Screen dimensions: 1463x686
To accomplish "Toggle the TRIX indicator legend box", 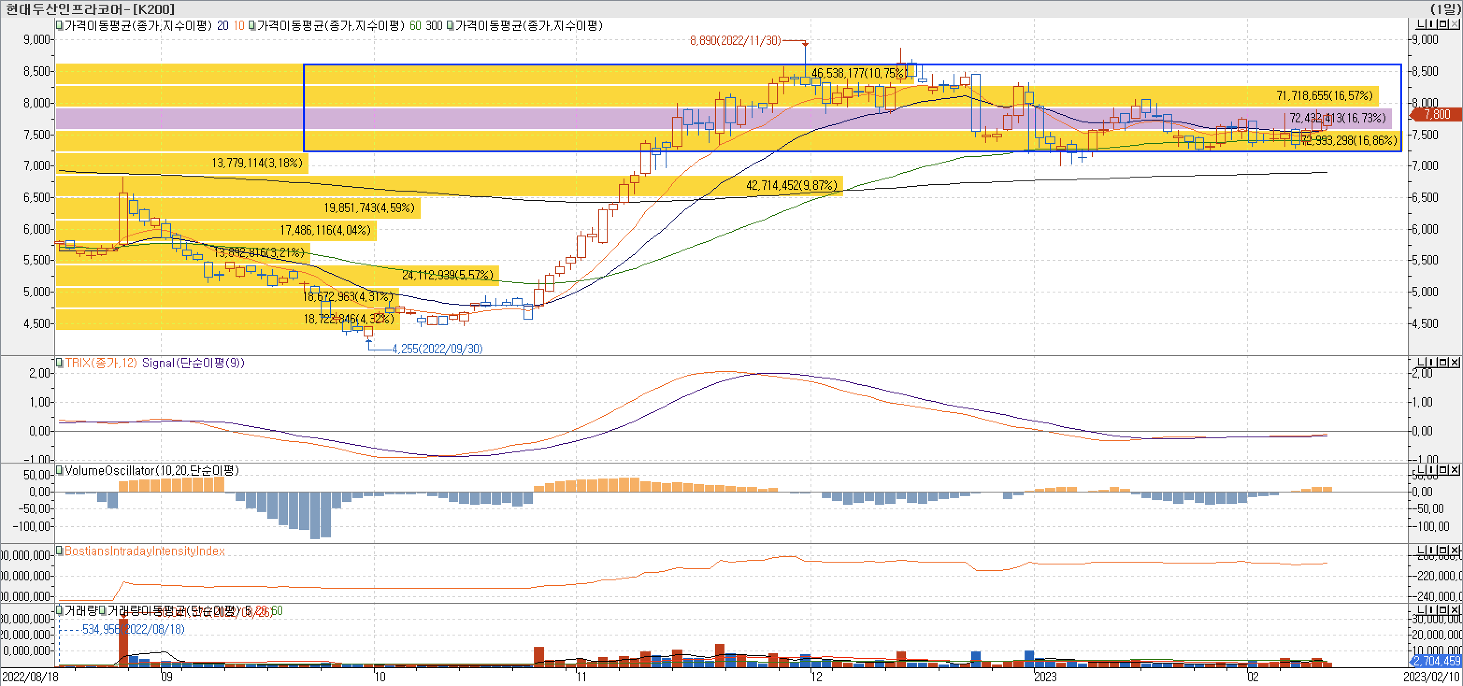I will point(59,362).
